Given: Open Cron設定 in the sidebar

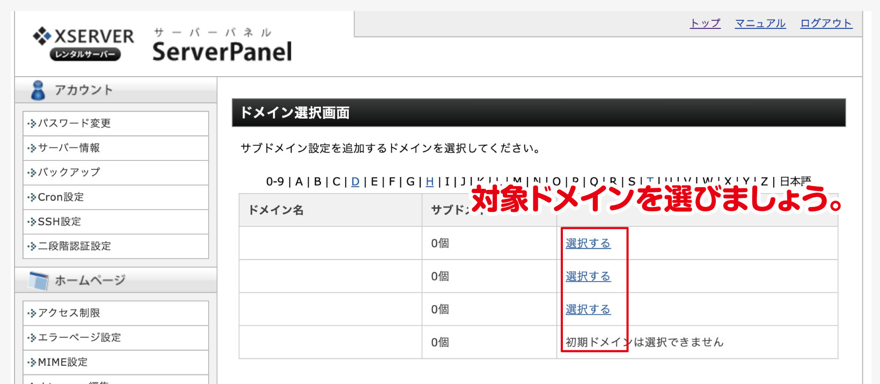Looking at the screenshot, I should [61, 197].
